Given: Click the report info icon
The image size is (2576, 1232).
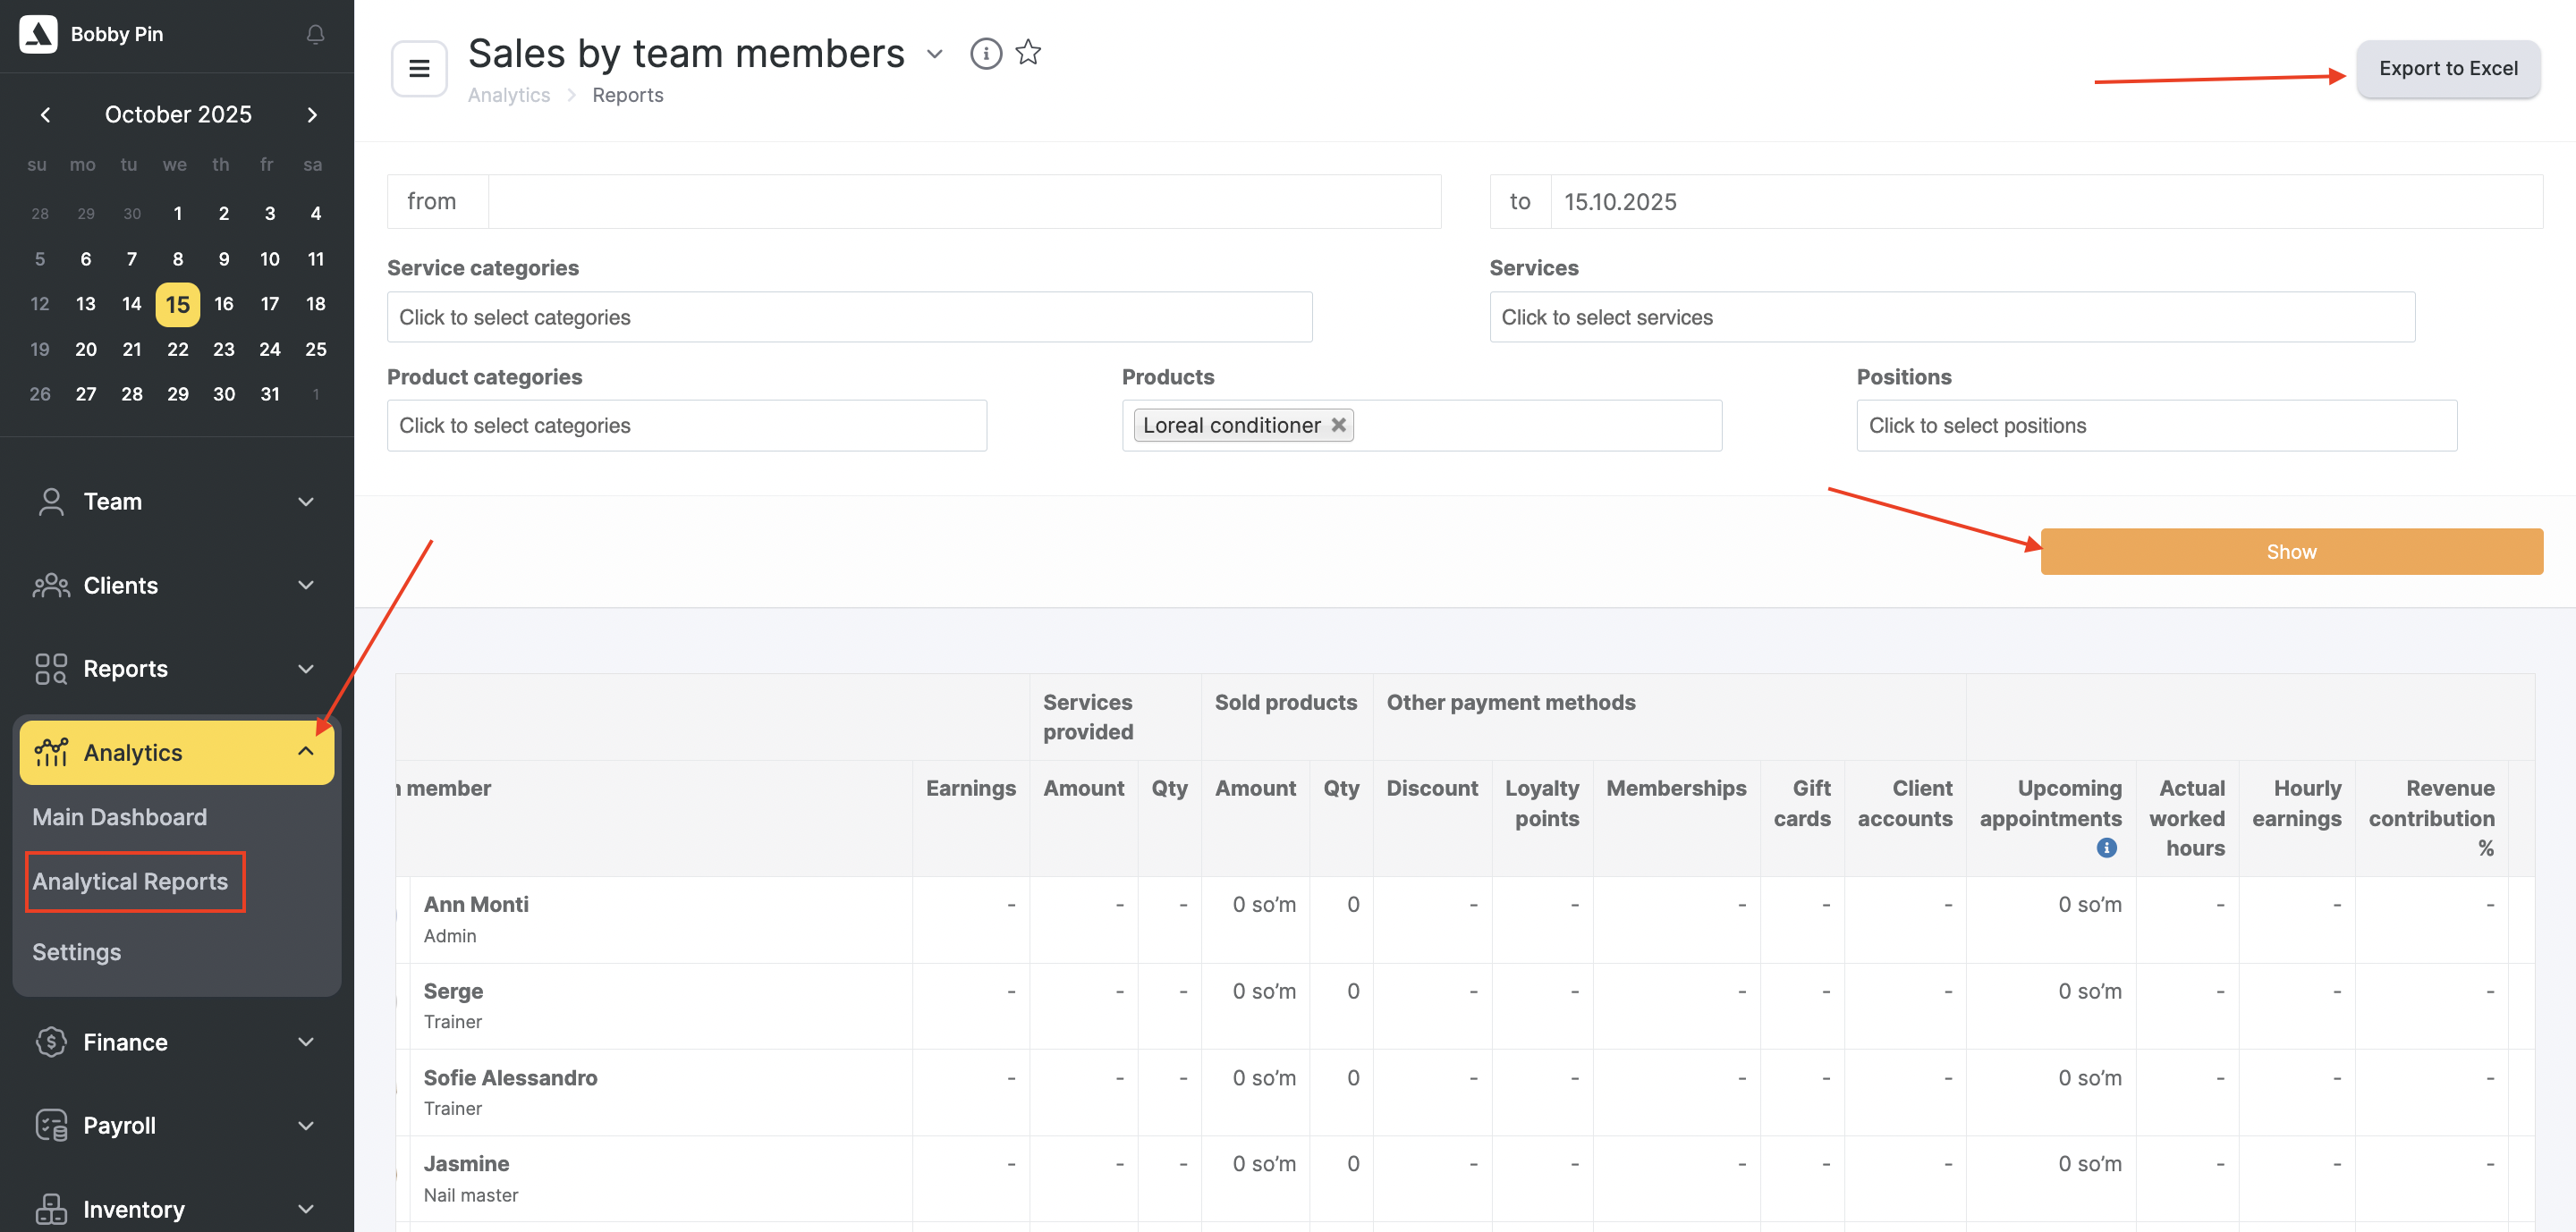Looking at the screenshot, I should [985, 53].
